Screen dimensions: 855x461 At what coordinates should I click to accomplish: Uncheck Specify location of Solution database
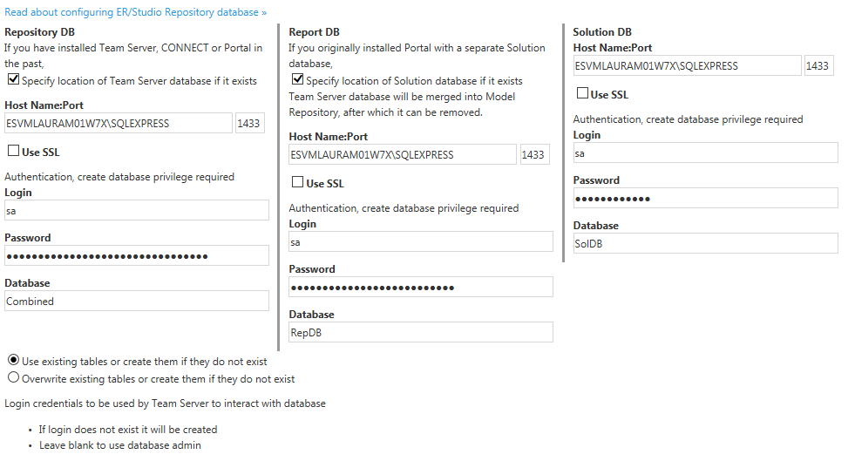(298, 79)
